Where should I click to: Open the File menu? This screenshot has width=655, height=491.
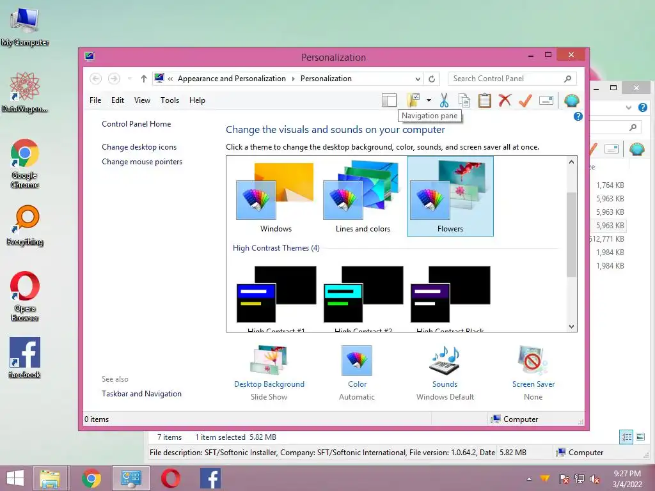pyautogui.click(x=95, y=100)
